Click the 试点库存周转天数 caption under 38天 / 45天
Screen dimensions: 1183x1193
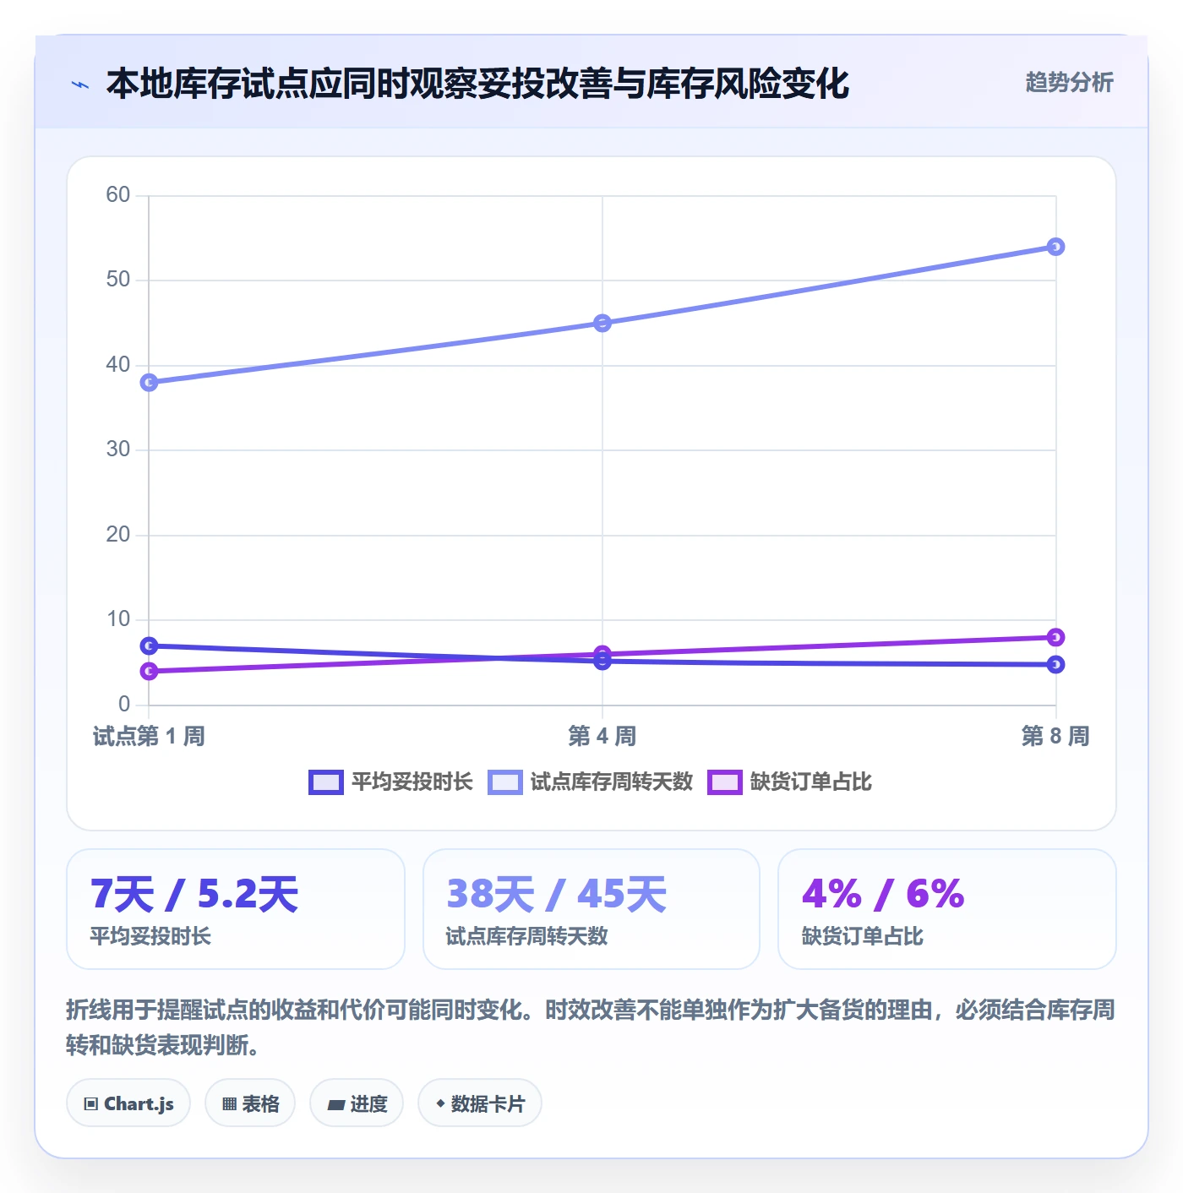click(x=526, y=936)
